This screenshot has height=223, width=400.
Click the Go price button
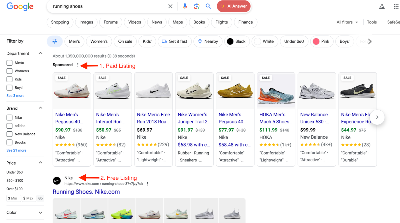(40, 198)
